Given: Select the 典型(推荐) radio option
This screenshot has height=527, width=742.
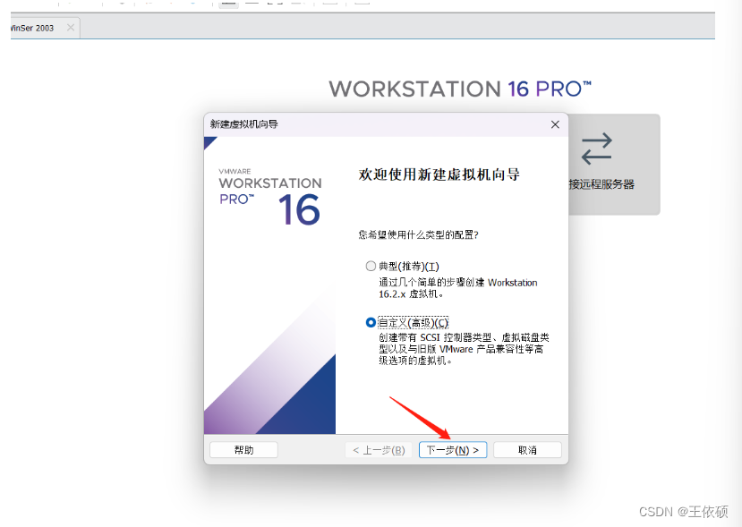Looking at the screenshot, I should (x=371, y=266).
